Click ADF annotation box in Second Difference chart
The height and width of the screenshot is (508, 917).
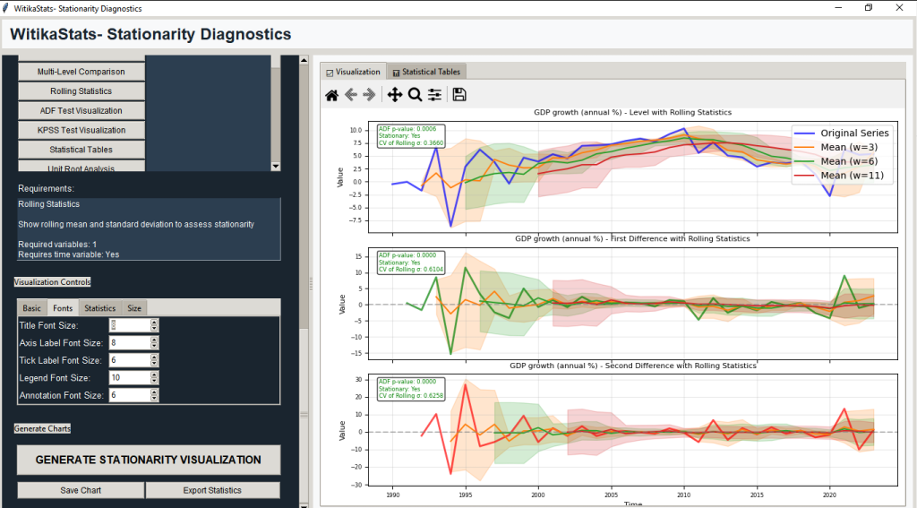click(x=410, y=389)
